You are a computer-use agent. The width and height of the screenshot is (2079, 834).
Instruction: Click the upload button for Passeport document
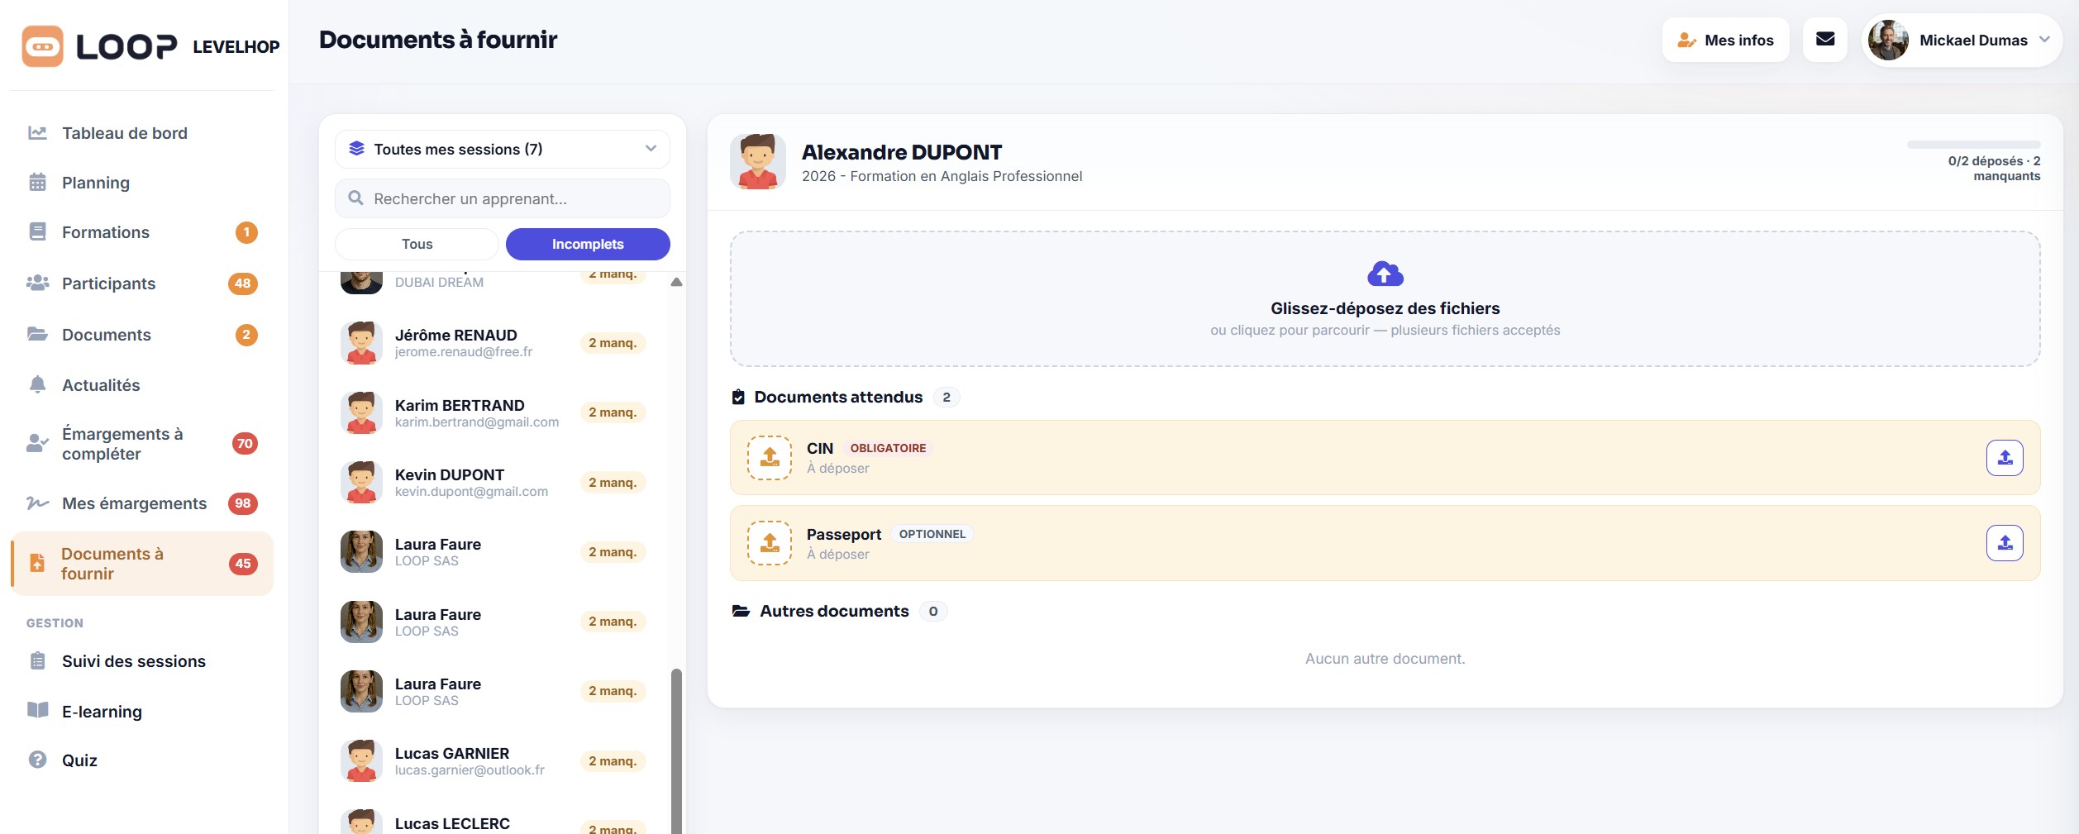point(2005,543)
